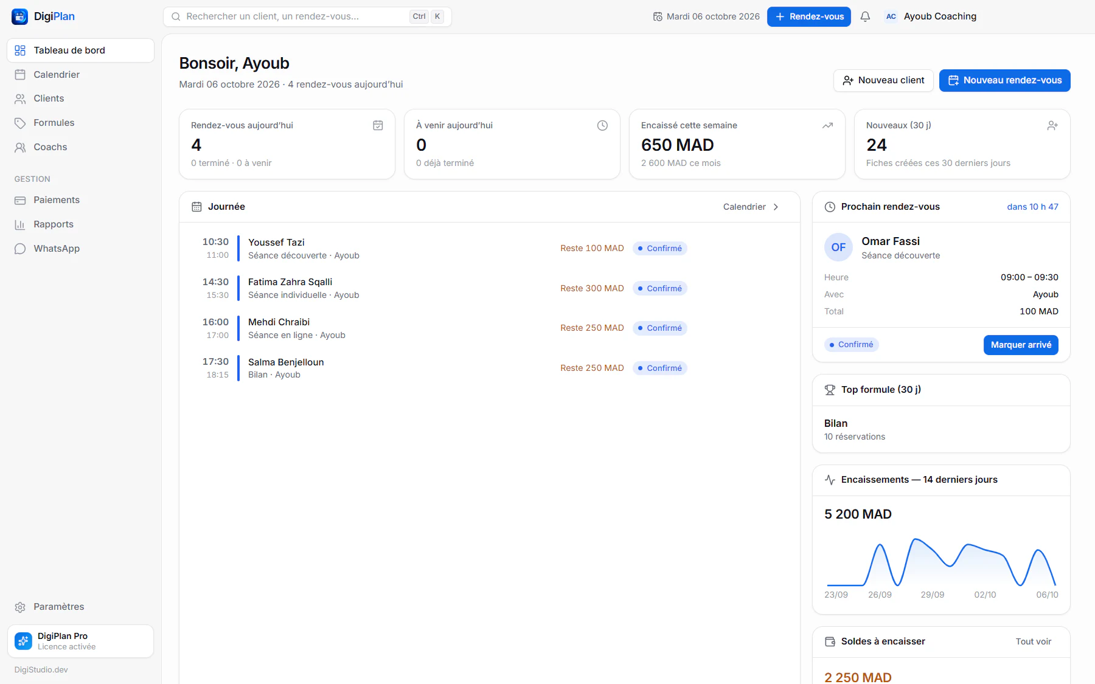Click the Nouveau client button

tap(883, 80)
